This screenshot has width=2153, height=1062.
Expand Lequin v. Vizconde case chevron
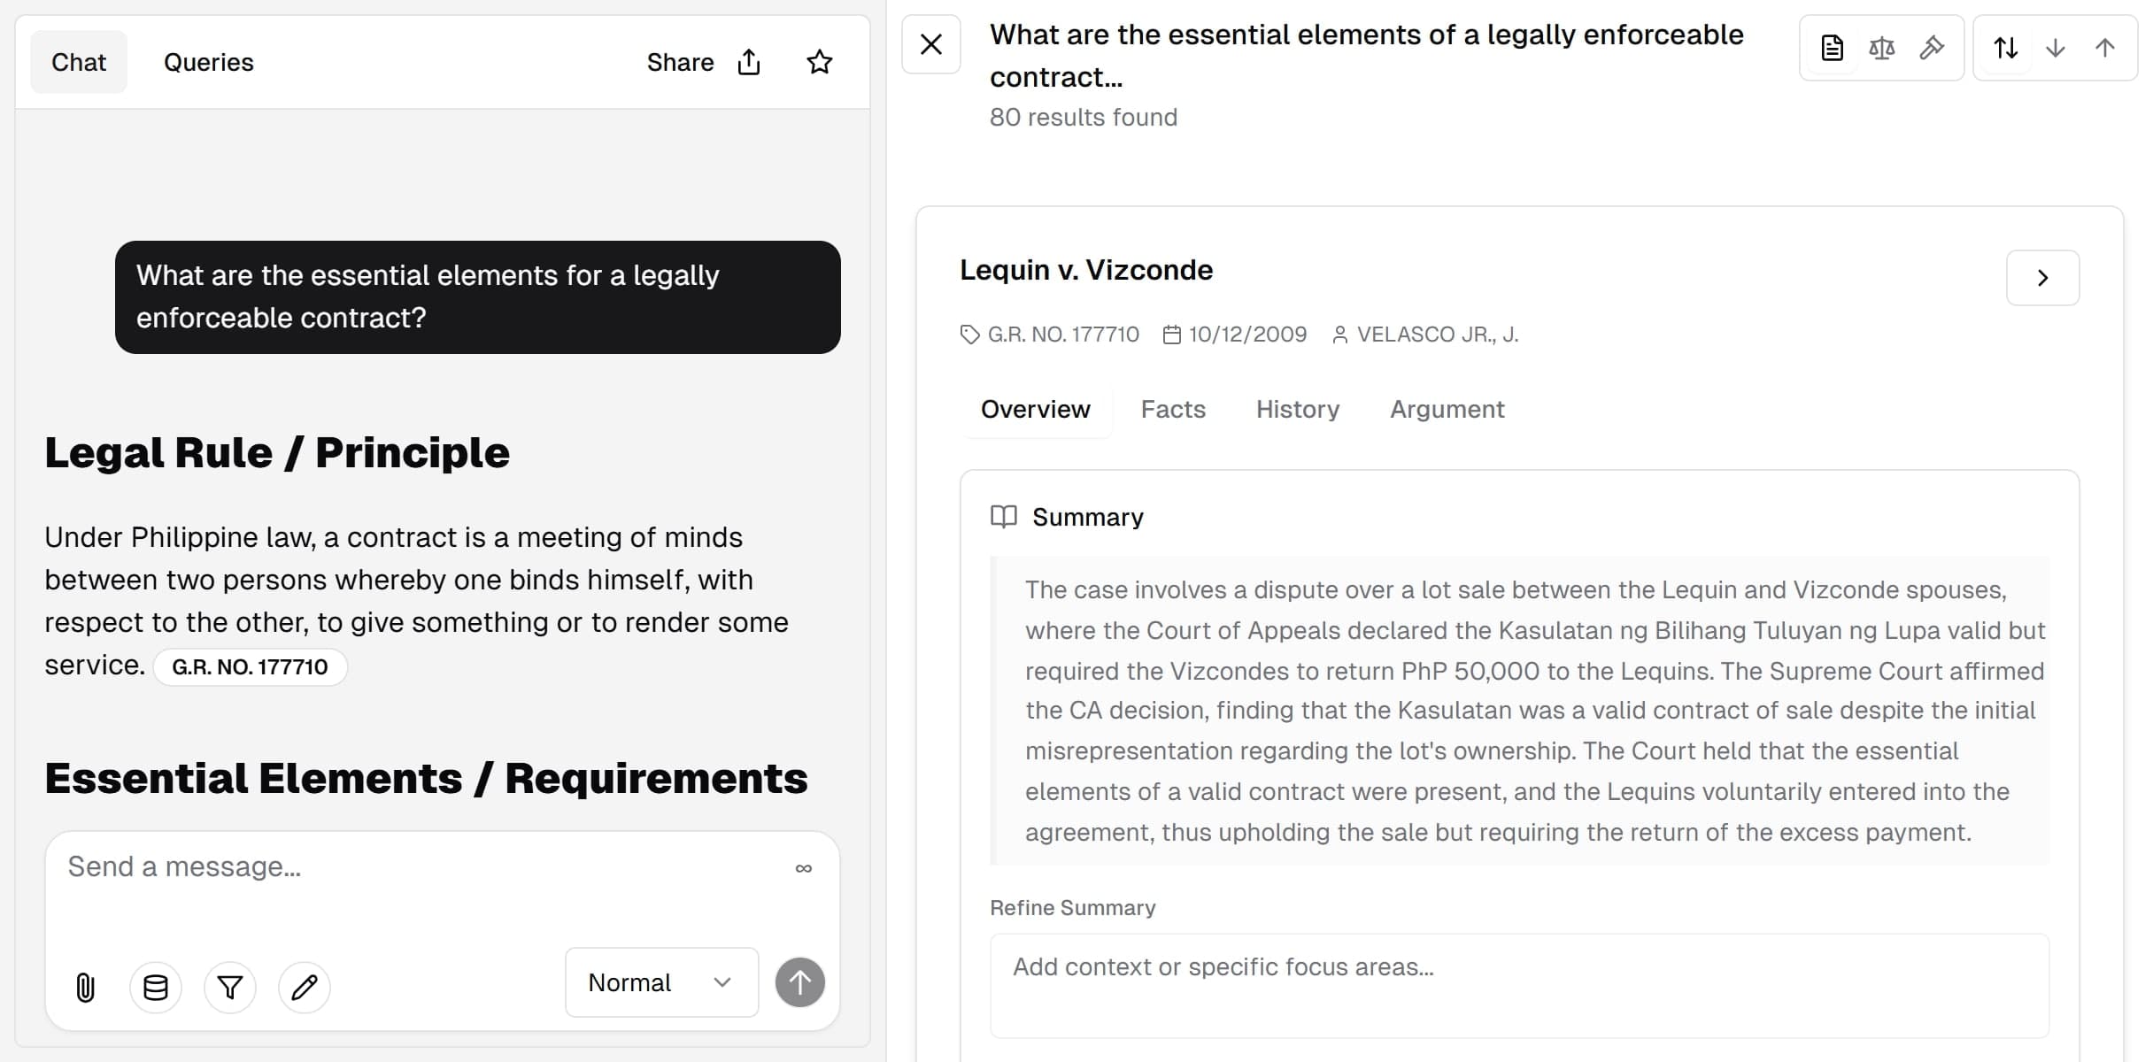coord(2042,278)
